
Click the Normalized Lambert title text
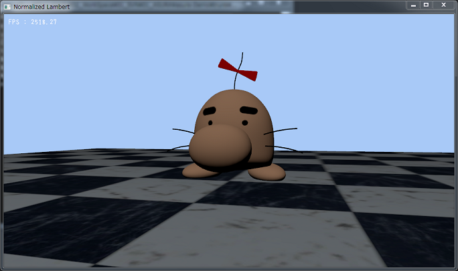click(x=38, y=6)
